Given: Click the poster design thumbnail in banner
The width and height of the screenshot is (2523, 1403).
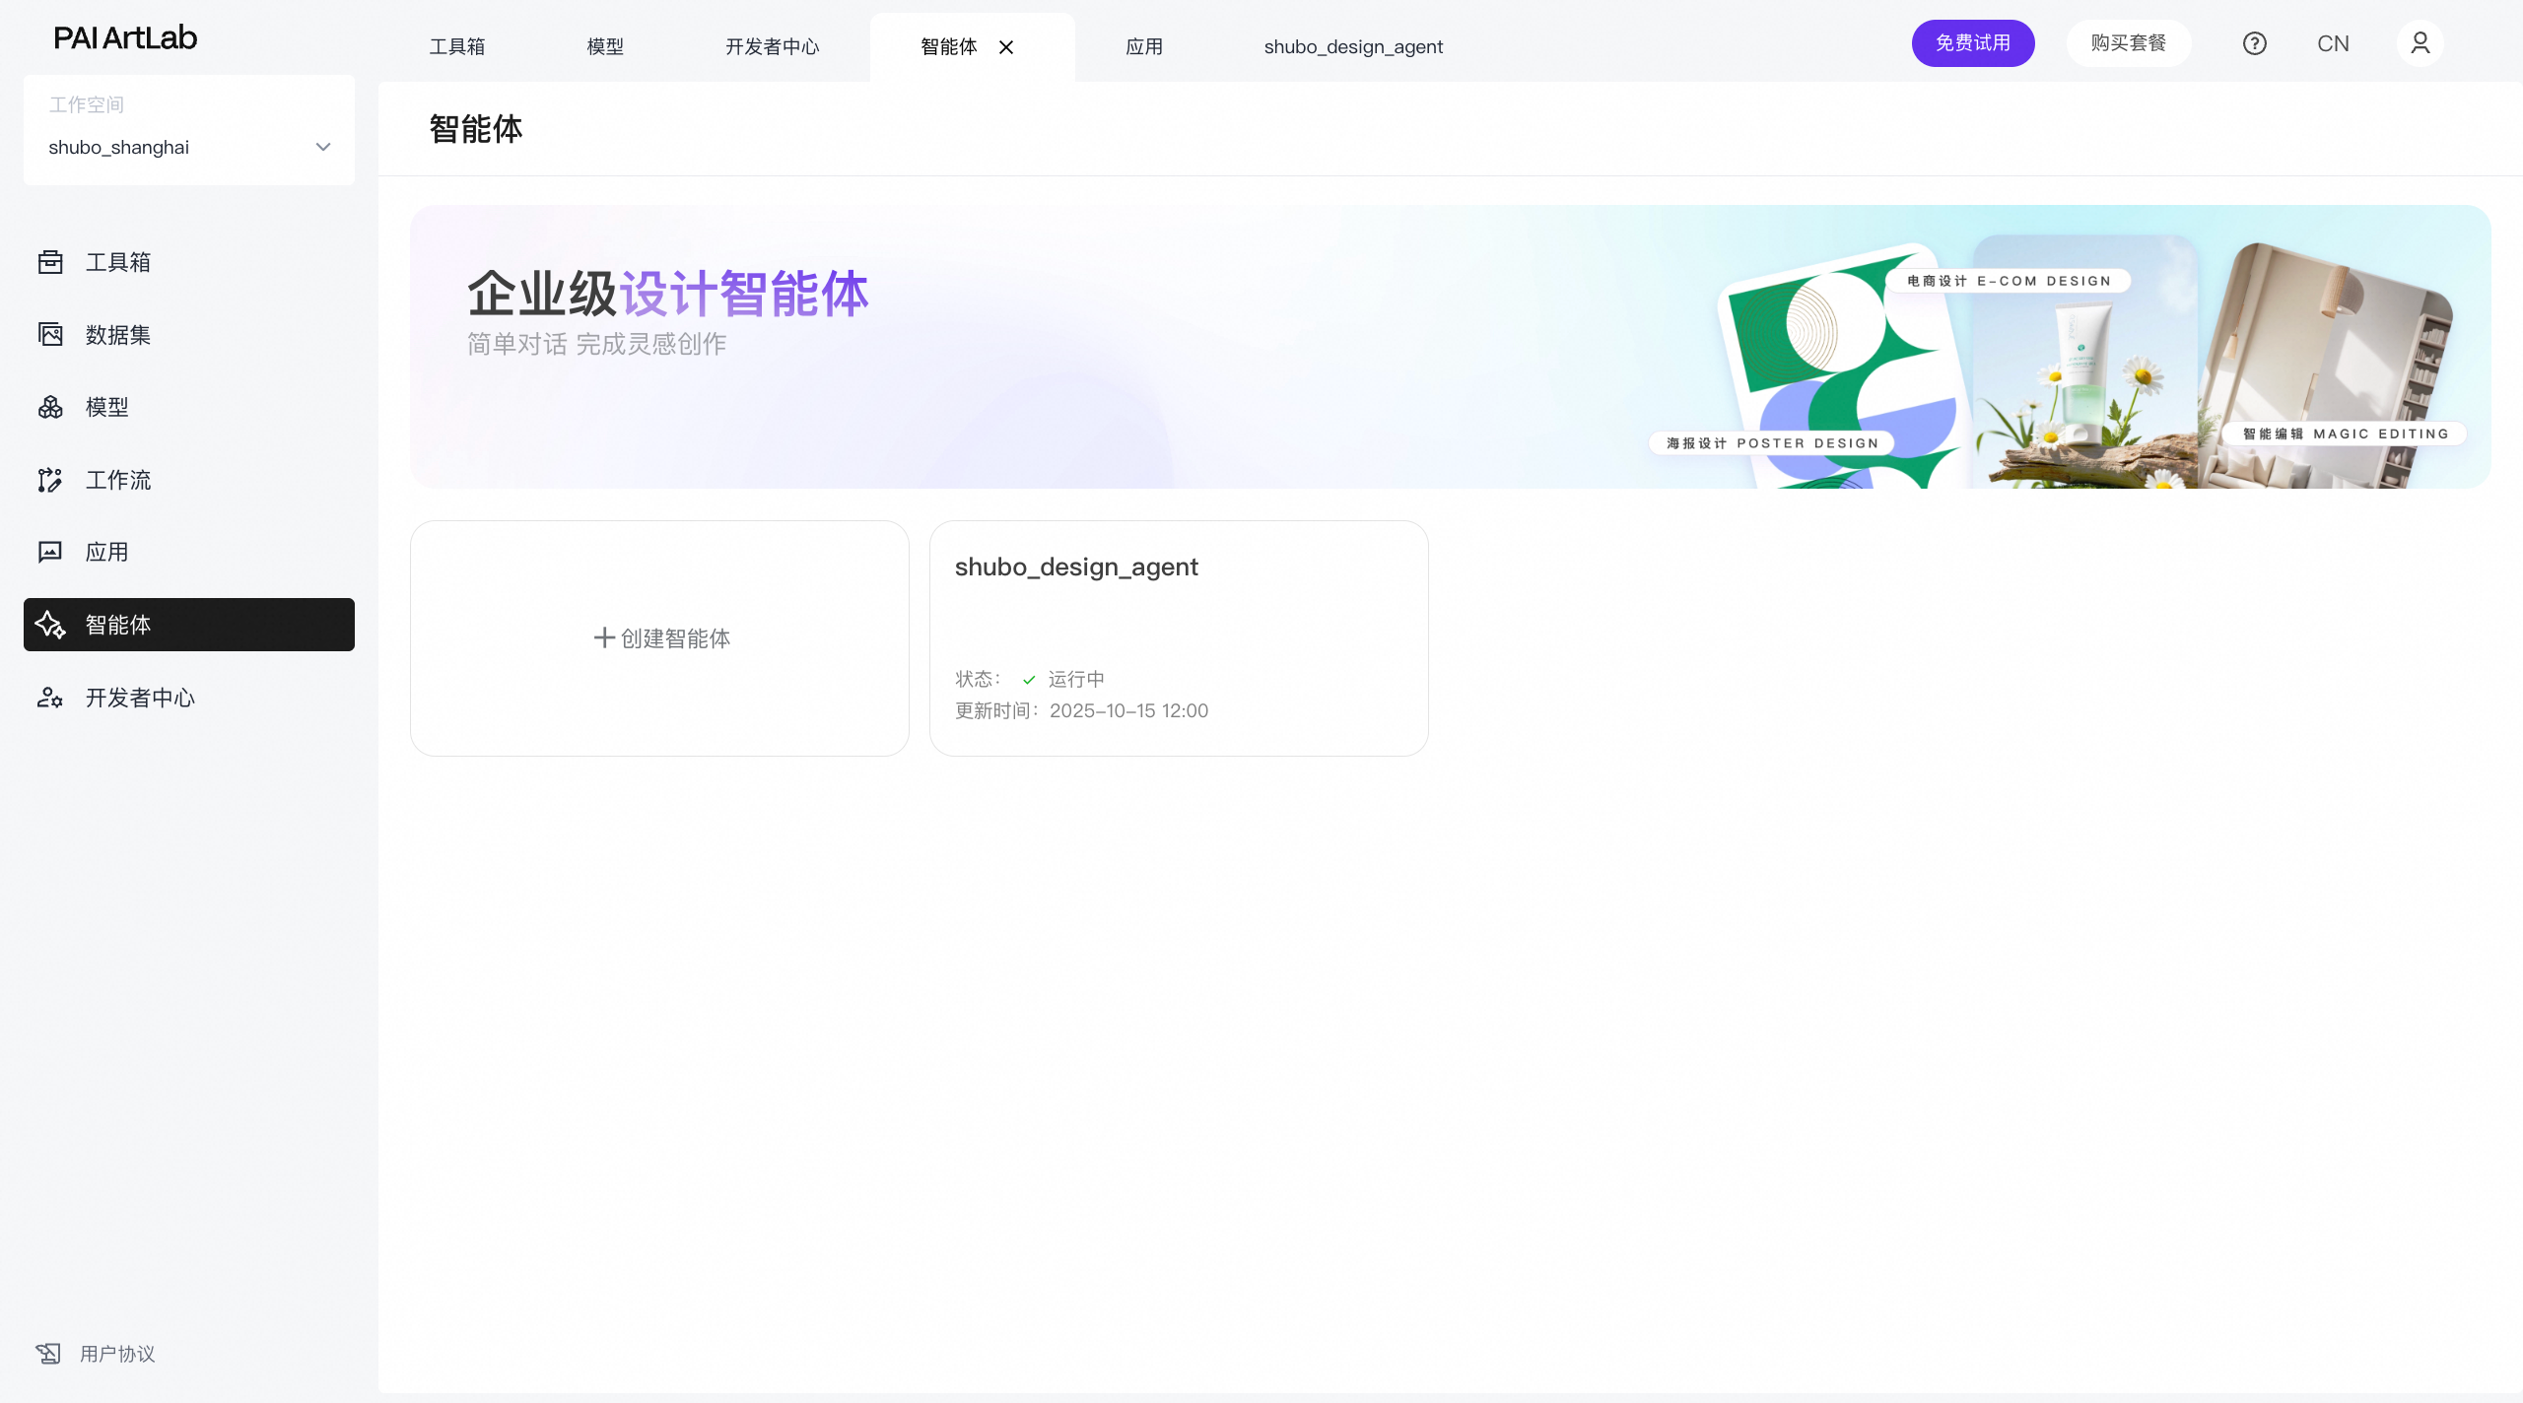Looking at the screenshot, I should coord(1833,374).
